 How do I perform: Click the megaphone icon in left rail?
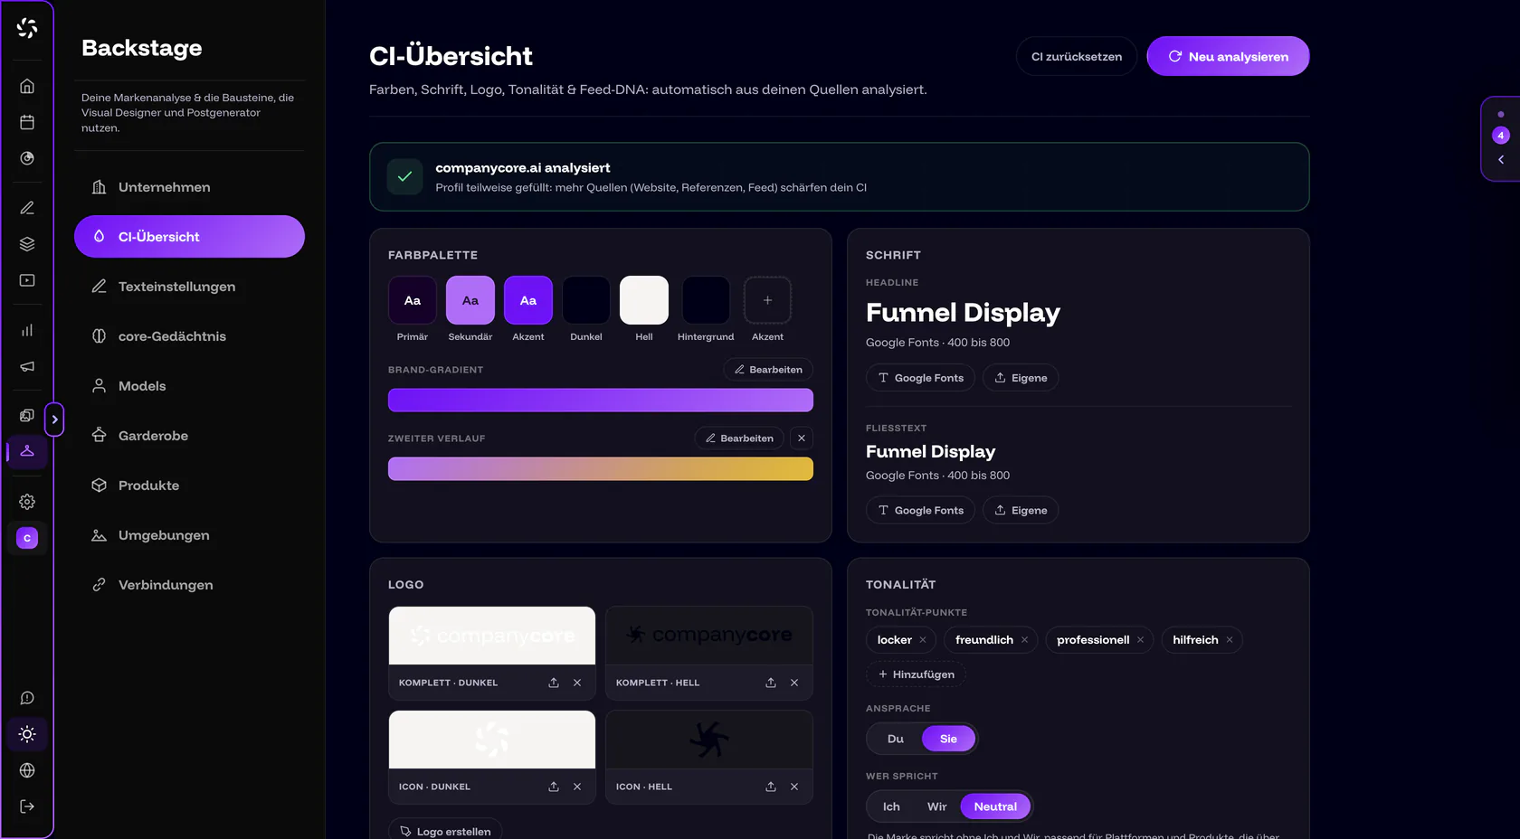27,366
